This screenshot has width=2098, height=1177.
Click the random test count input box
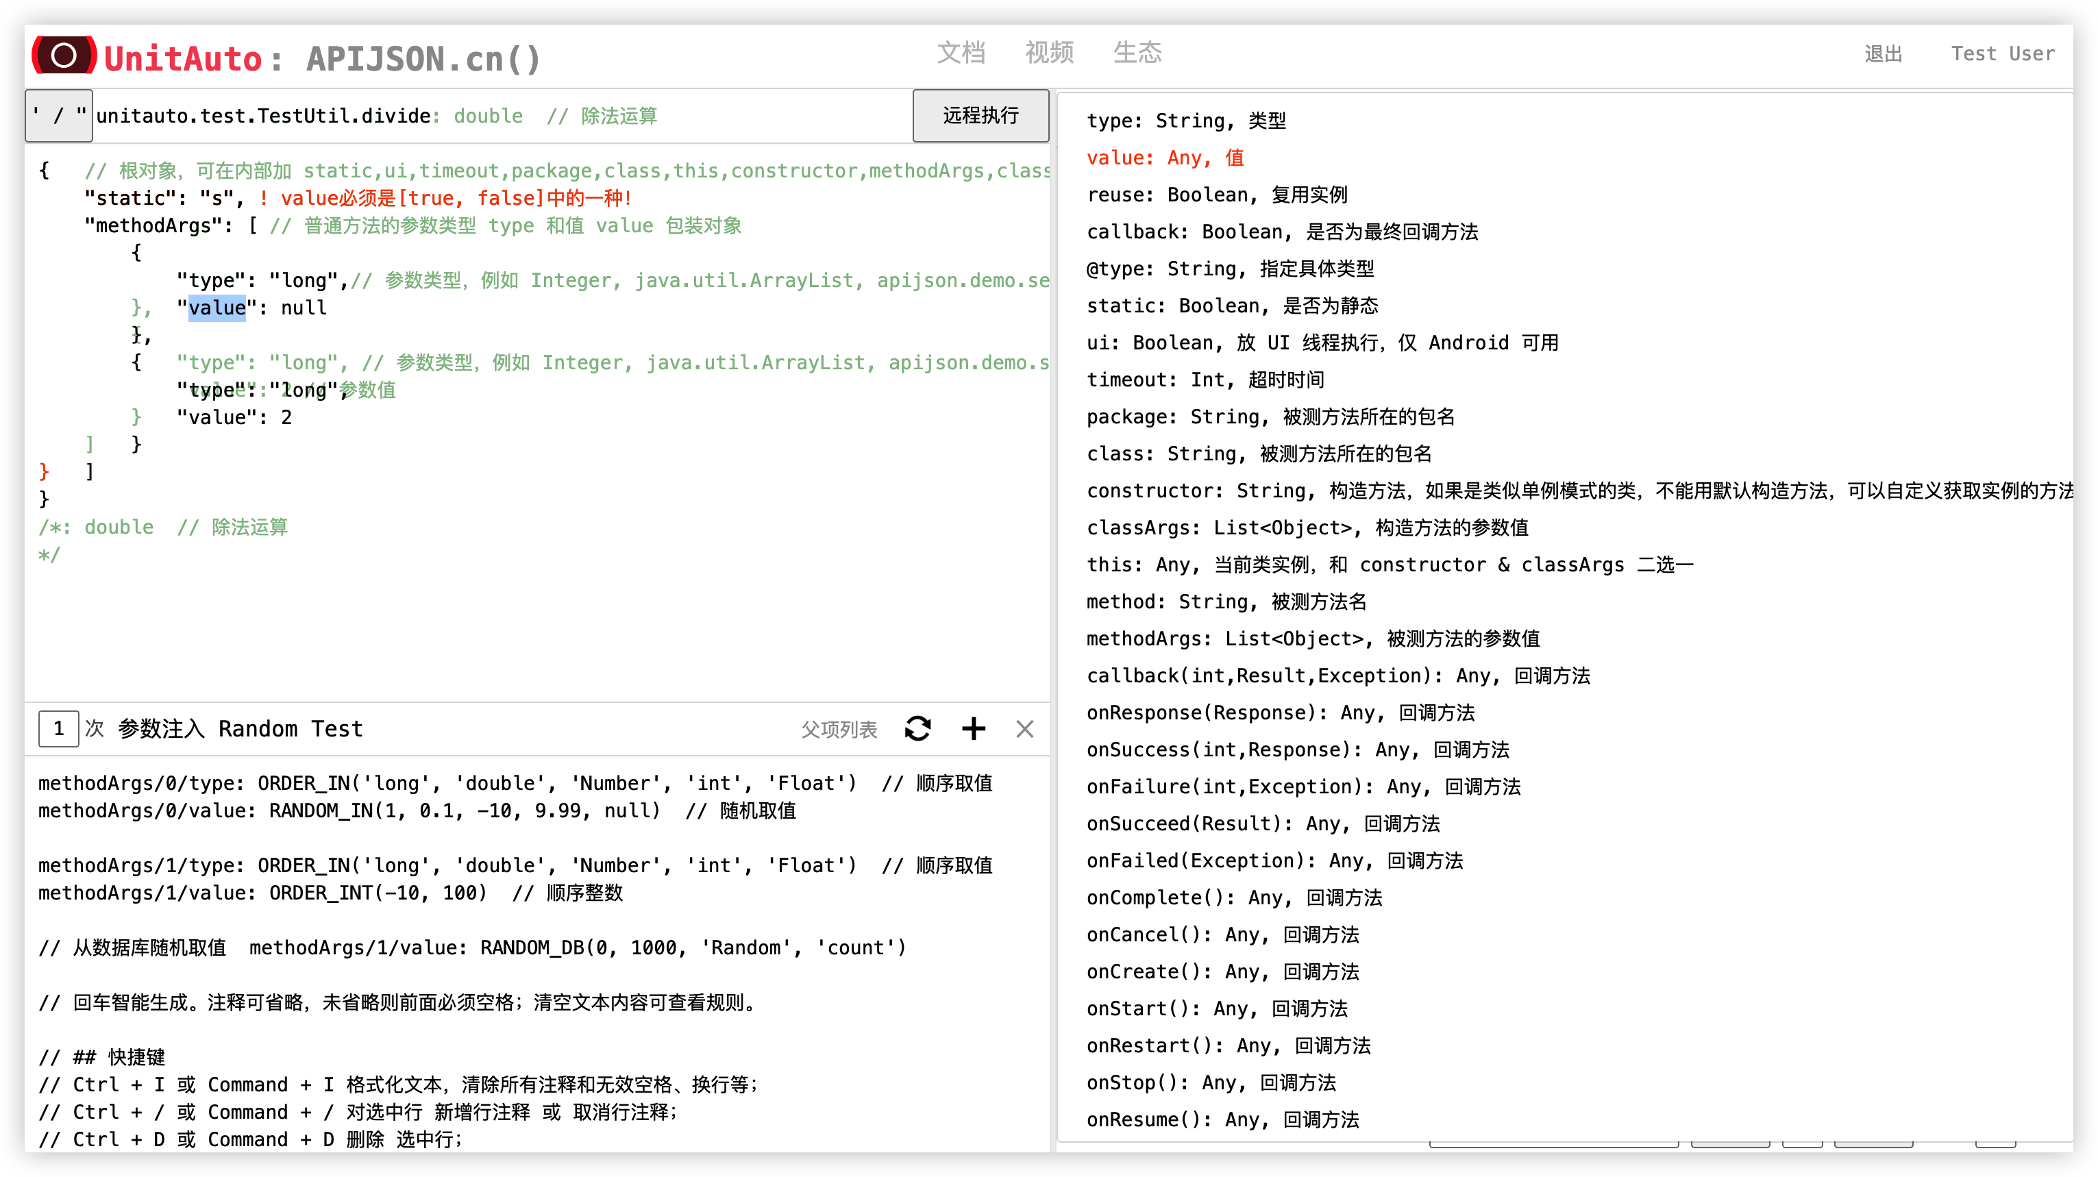click(59, 728)
